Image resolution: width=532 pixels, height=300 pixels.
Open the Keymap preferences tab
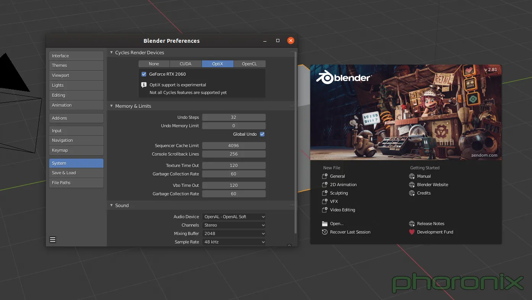pyautogui.click(x=76, y=150)
